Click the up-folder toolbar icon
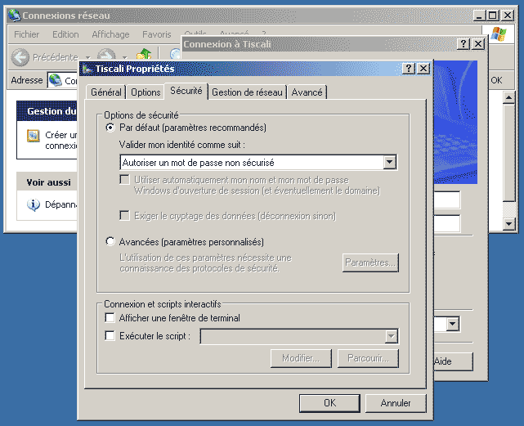This screenshot has height=426, width=524. 144,55
